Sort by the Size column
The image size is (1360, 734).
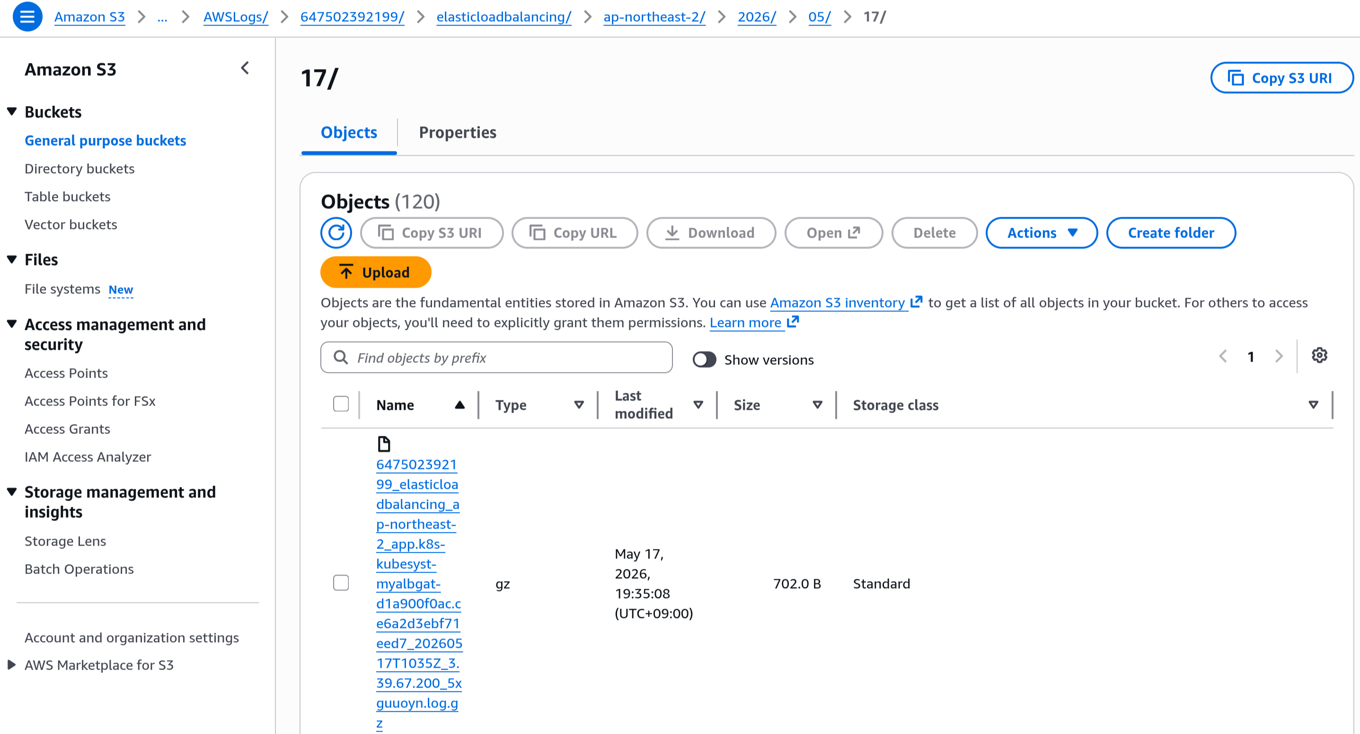coord(817,405)
